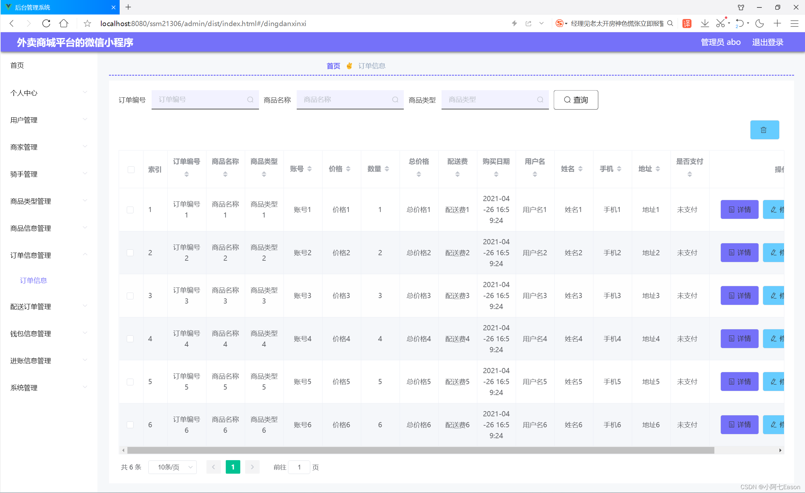Click the browser back arrow

pos(12,24)
